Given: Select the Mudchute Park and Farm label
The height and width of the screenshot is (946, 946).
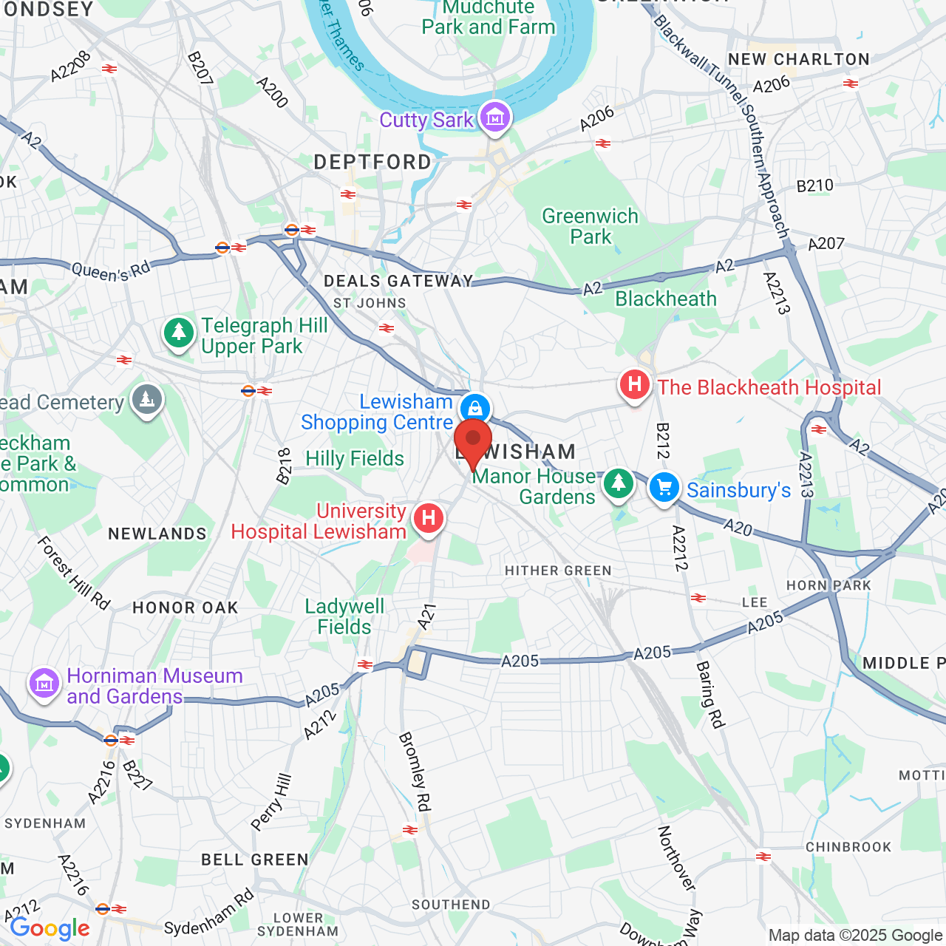Looking at the screenshot, I should tap(489, 18).
